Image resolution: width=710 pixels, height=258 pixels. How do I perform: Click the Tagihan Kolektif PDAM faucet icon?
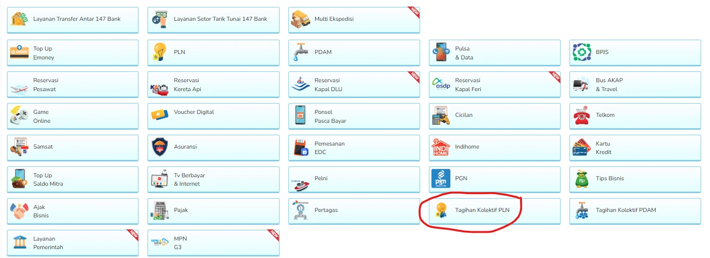pos(582,211)
